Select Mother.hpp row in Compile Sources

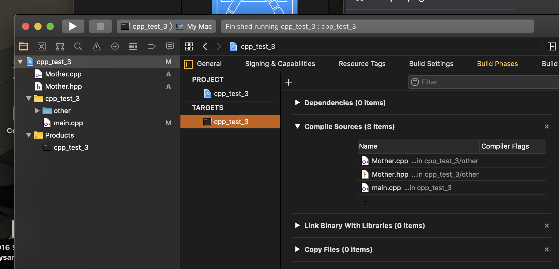tap(452, 174)
